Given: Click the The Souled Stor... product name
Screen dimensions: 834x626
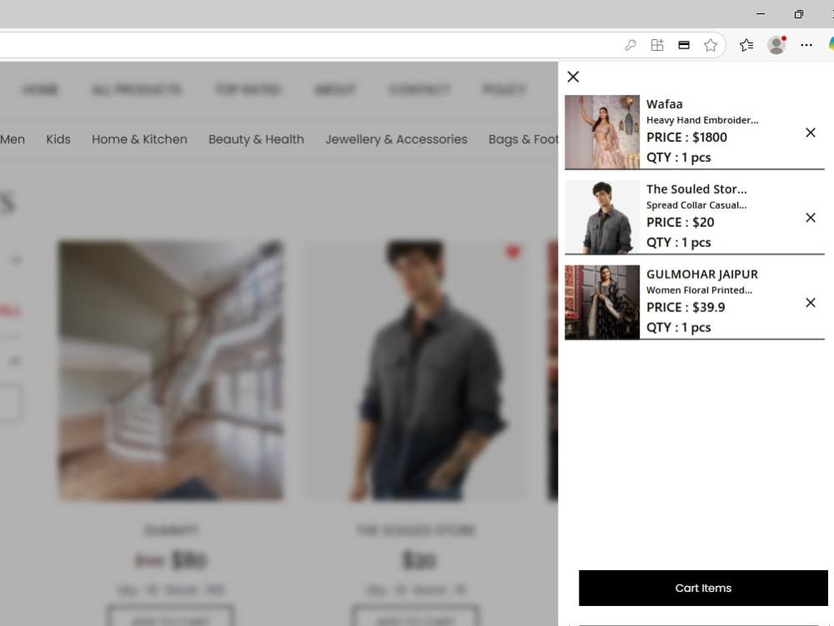Looking at the screenshot, I should [696, 189].
